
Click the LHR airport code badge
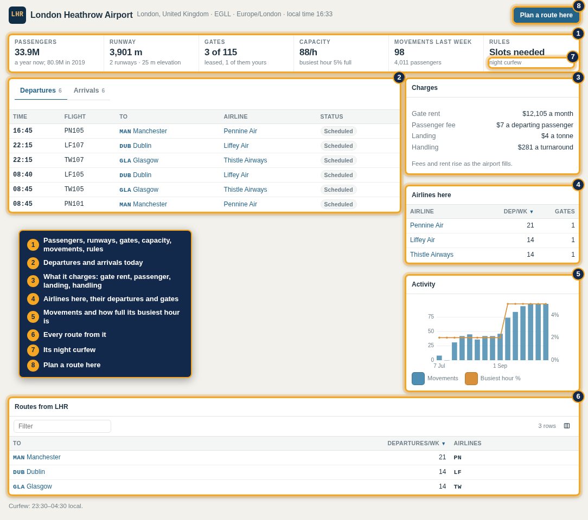(17, 15)
